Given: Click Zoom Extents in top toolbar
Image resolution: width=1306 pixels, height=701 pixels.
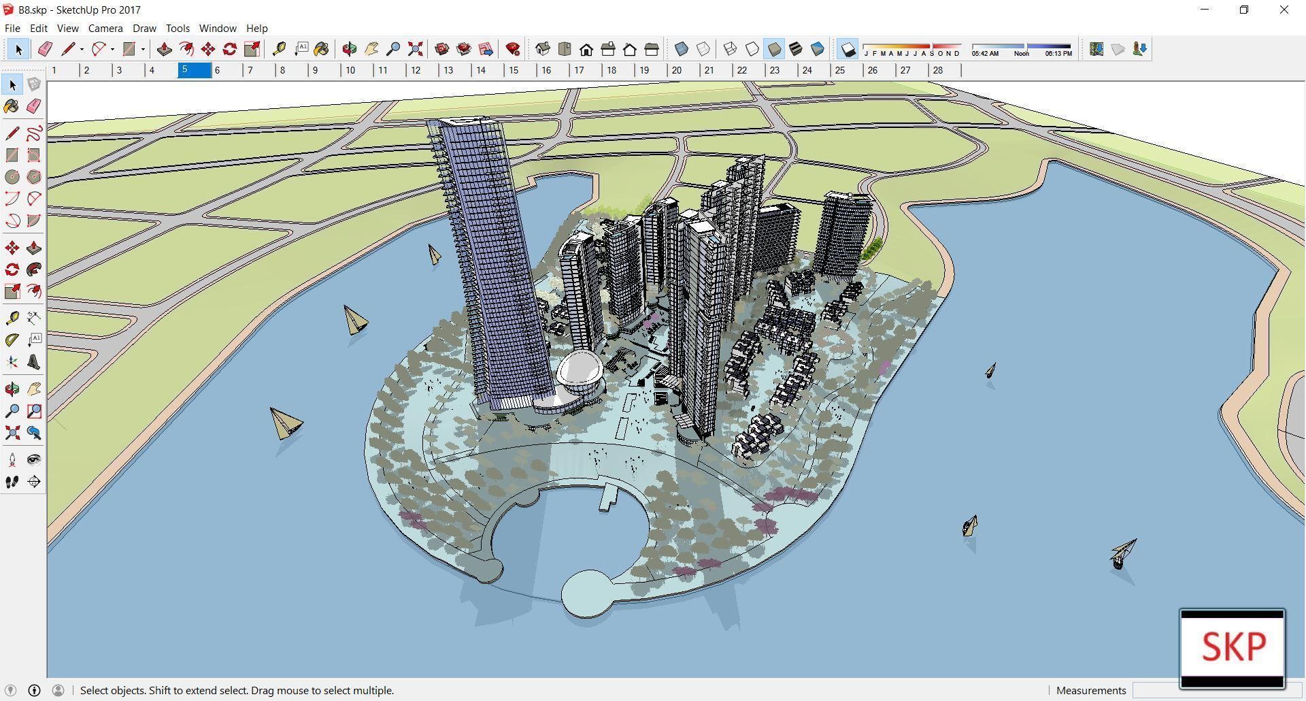Looking at the screenshot, I should [x=415, y=49].
